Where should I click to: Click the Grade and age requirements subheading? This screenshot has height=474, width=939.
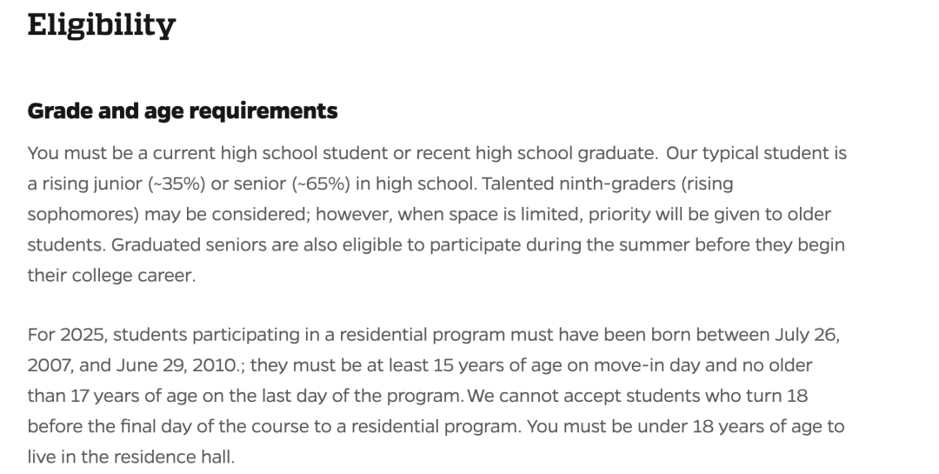183,110
